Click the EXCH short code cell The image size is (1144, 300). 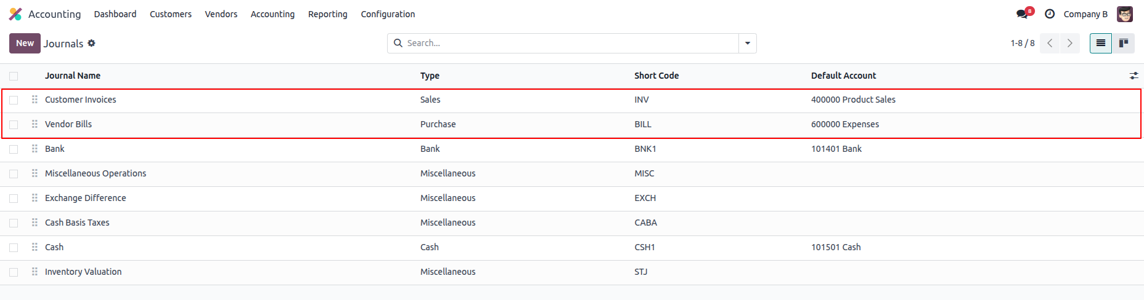[645, 198]
